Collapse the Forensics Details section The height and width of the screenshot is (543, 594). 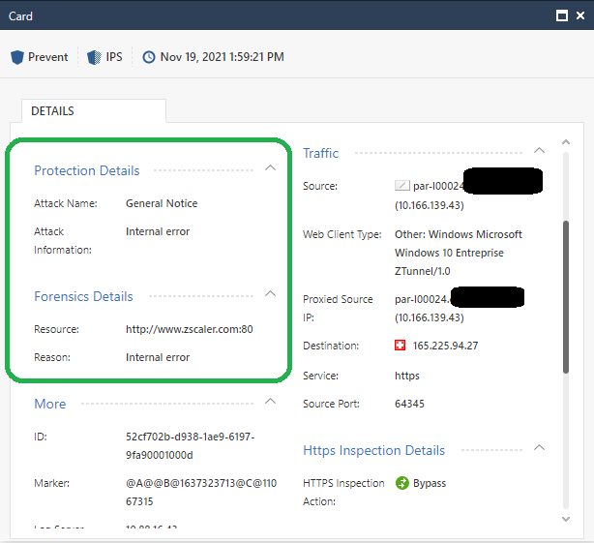pyautogui.click(x=270, y=293)
